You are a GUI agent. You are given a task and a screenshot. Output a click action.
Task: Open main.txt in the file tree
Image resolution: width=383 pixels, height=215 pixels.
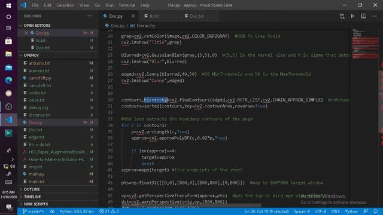[x=58, y=182]
